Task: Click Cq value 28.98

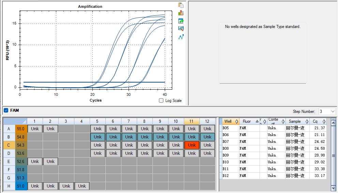Action: coord(320,155)
